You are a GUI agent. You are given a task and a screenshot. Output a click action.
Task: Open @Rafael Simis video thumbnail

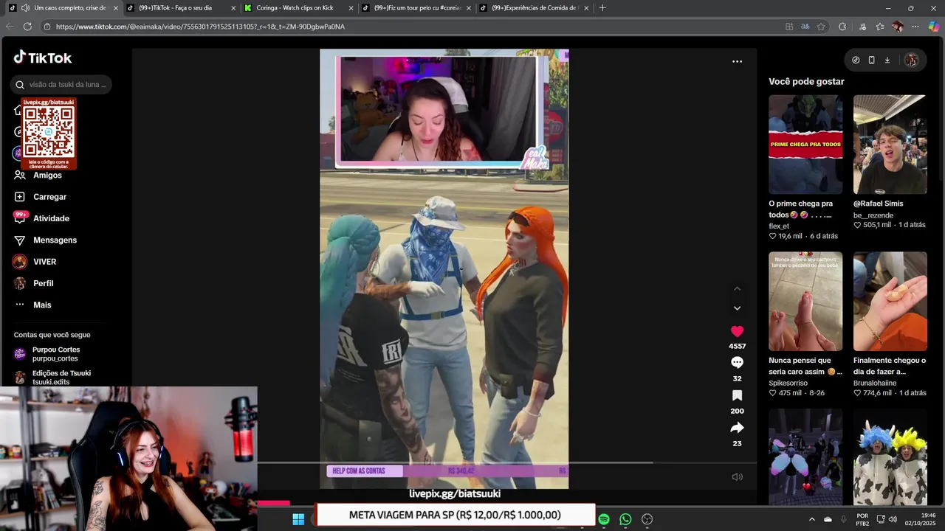click(890, 145)
